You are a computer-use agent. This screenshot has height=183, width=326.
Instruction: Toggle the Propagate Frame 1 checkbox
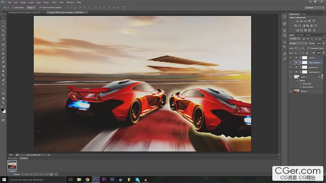click(308, 48)
